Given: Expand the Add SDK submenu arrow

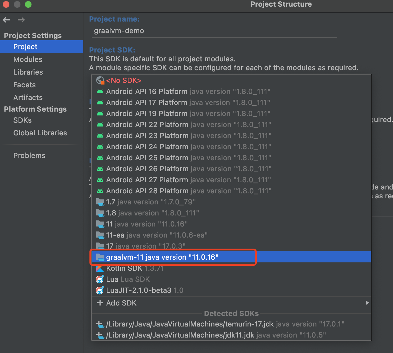Looking at the screenshot, I should point(367,303).
